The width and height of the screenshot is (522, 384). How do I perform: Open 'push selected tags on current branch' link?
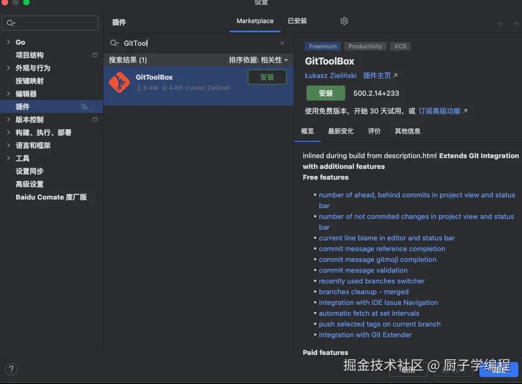[x=380, y=324]
